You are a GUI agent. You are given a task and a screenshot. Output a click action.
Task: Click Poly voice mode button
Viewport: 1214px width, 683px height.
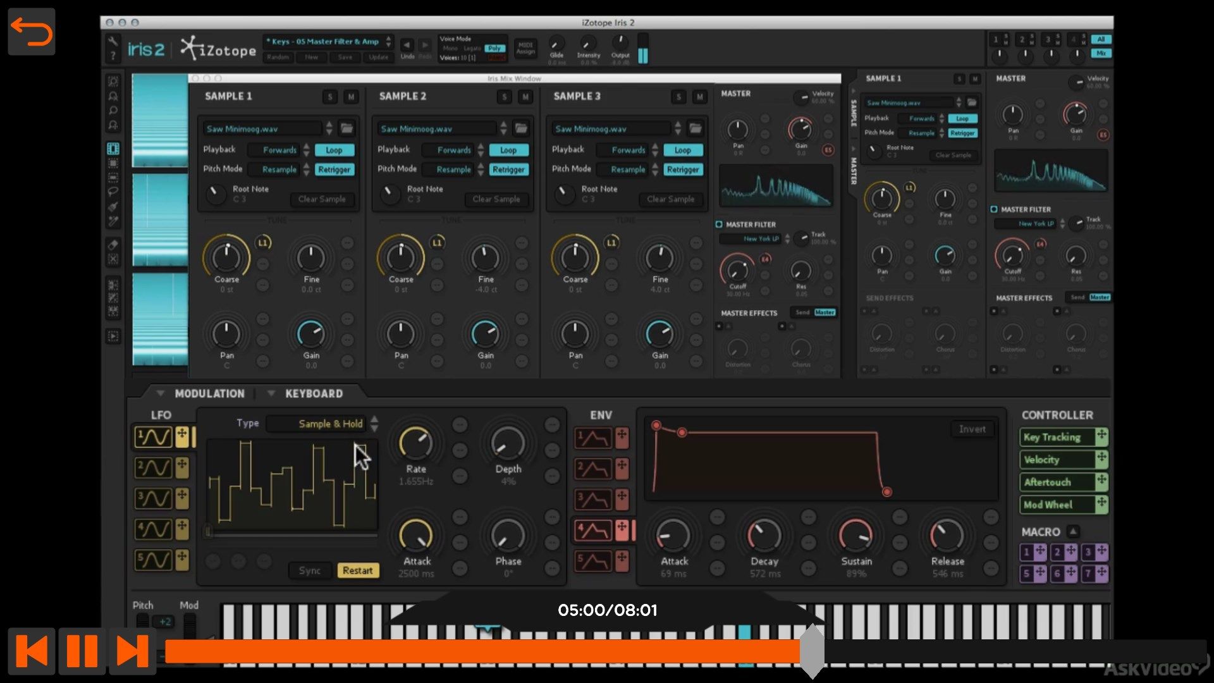click(x=494, y=49)
